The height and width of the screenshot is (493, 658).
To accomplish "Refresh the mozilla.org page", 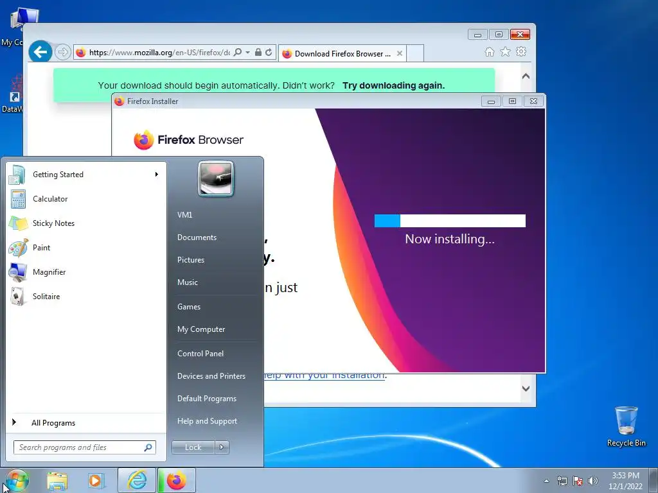I will [269, 53].
